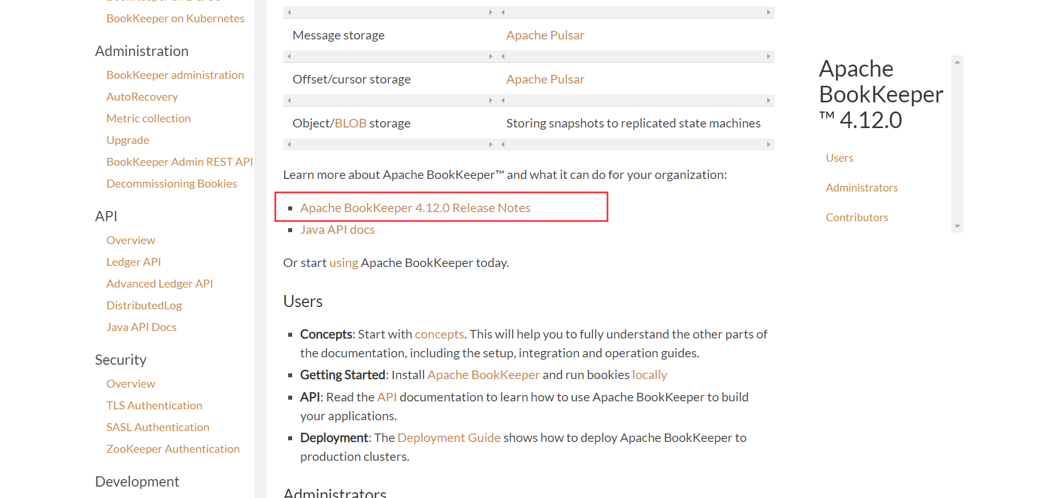This screenshot has height=498, width=1044.
Task: Open TLS Authentication page
Action: [x=154, y=405]
